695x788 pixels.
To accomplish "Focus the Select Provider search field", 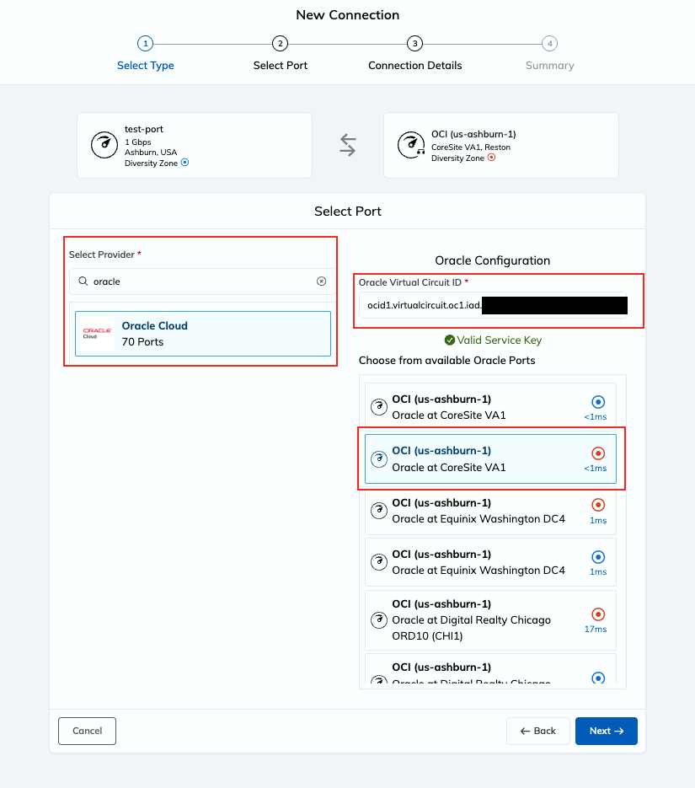I will tap(202, 281).
